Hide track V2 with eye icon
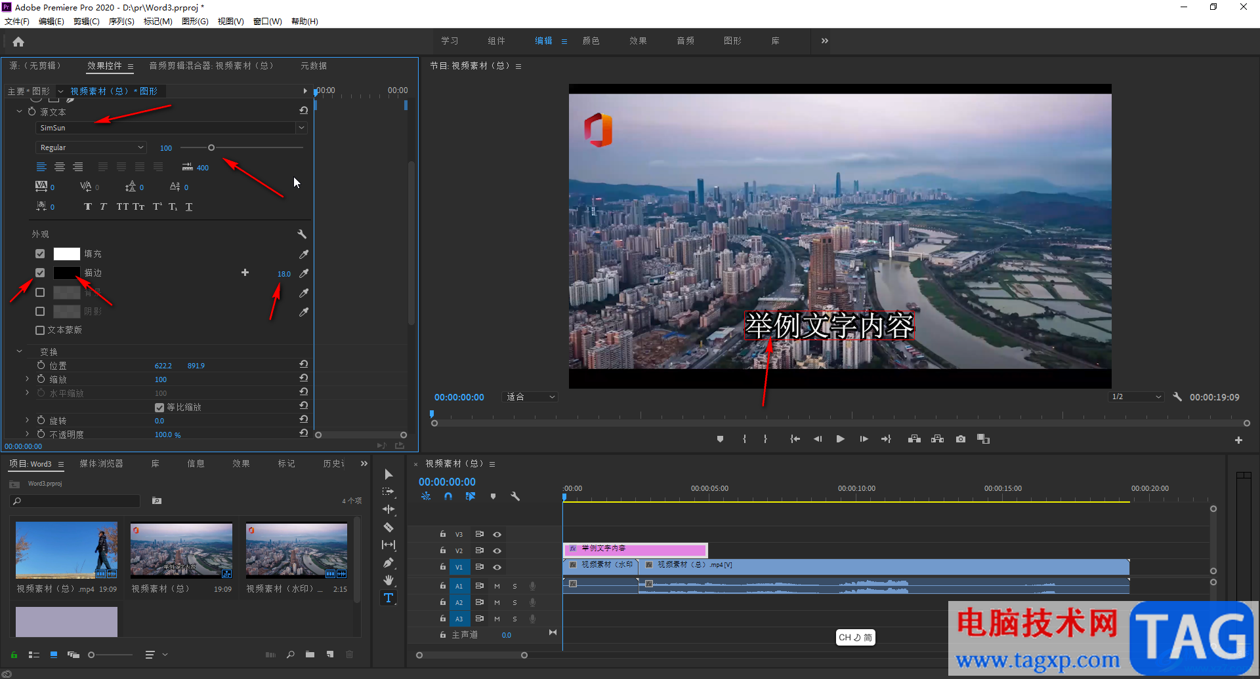The width and height of the screenshot is (1260, 679). click(x=497, y=551)
